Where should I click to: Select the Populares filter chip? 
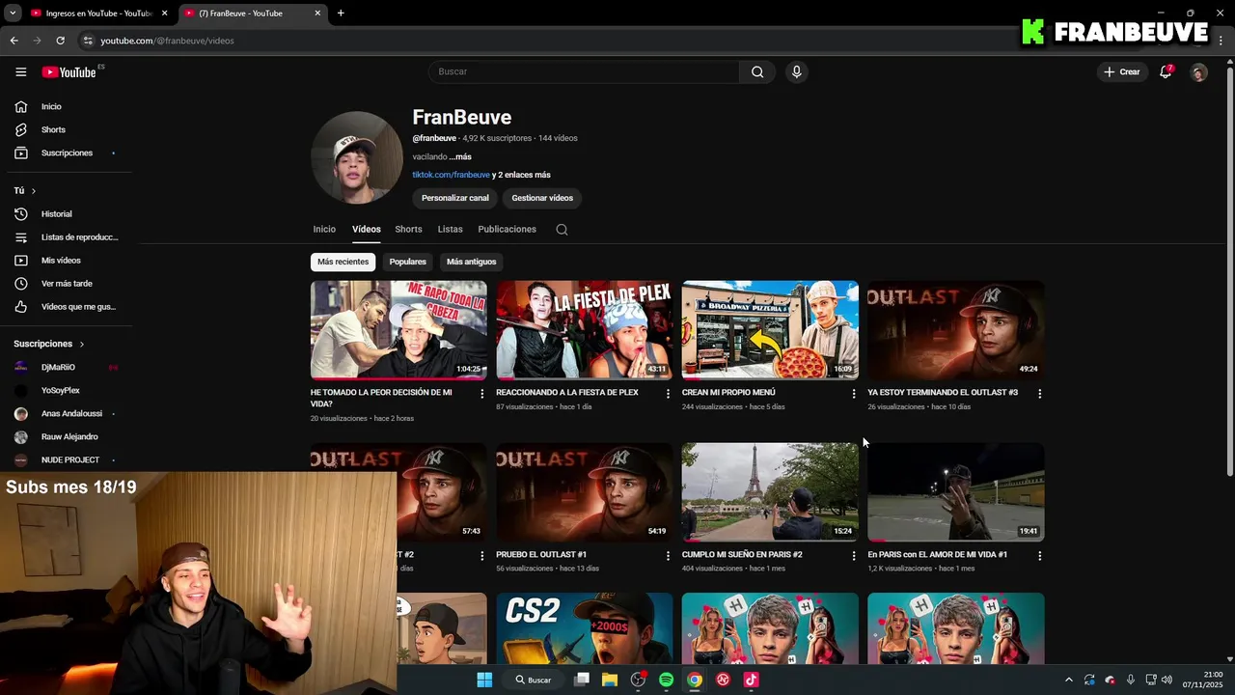pos(408,262)
